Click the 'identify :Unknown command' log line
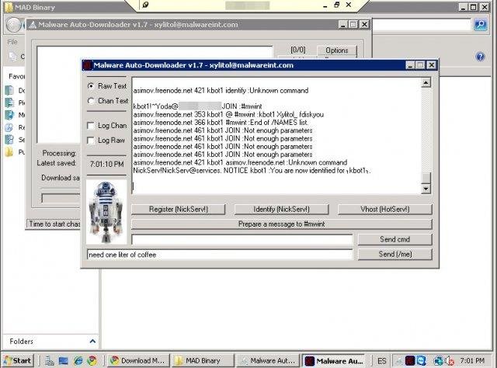The height and width of the screenshot is (368, 497). point(221,91)
